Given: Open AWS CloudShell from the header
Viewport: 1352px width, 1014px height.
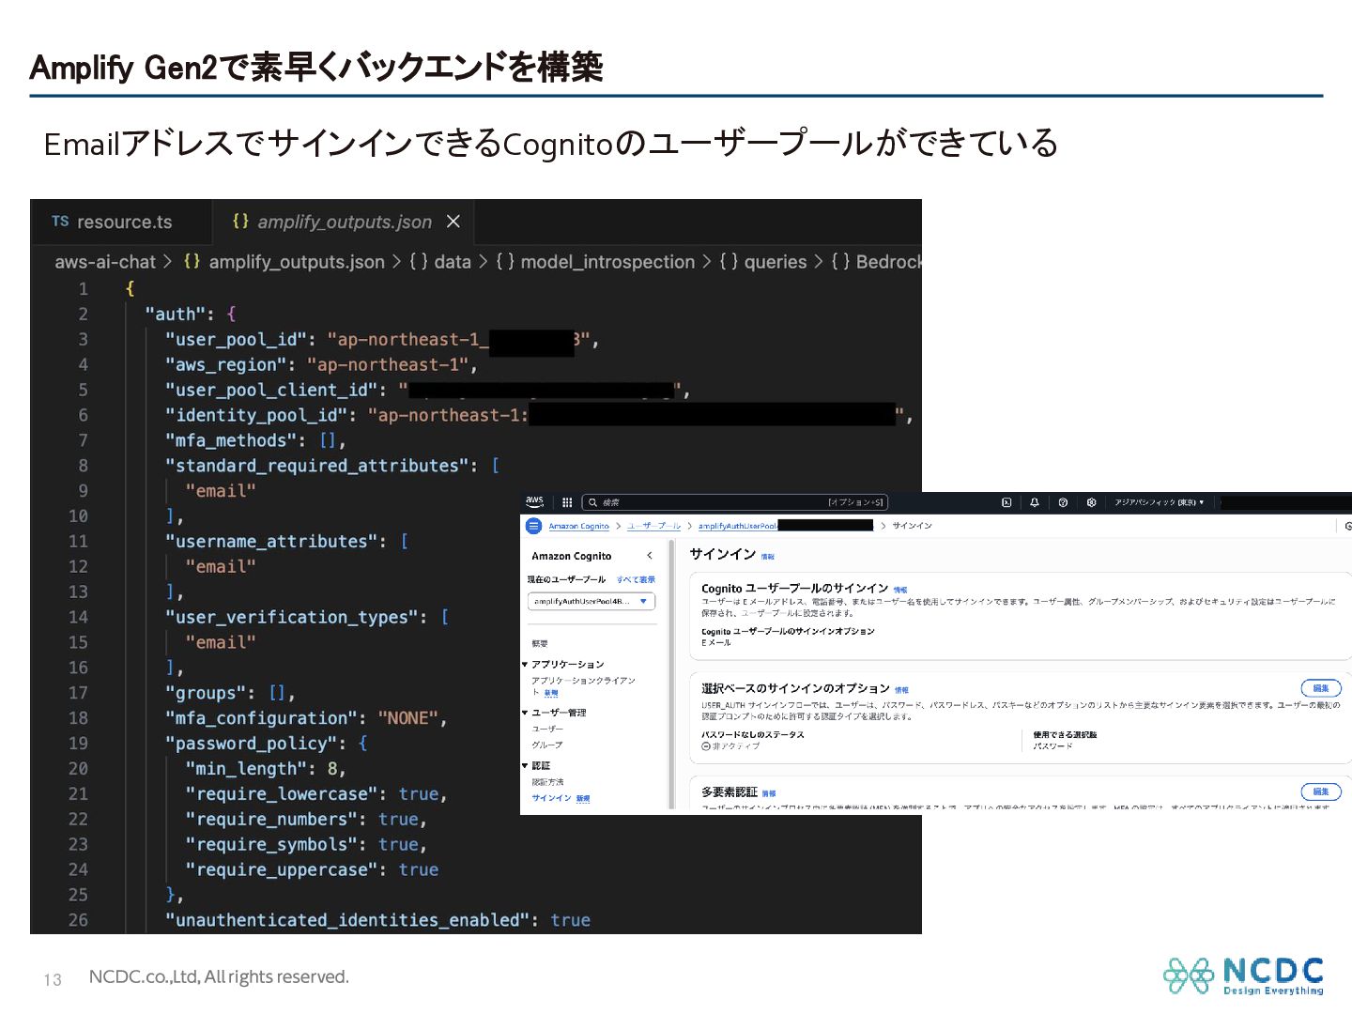Looking at the screenshot, I should point(1006,502).
